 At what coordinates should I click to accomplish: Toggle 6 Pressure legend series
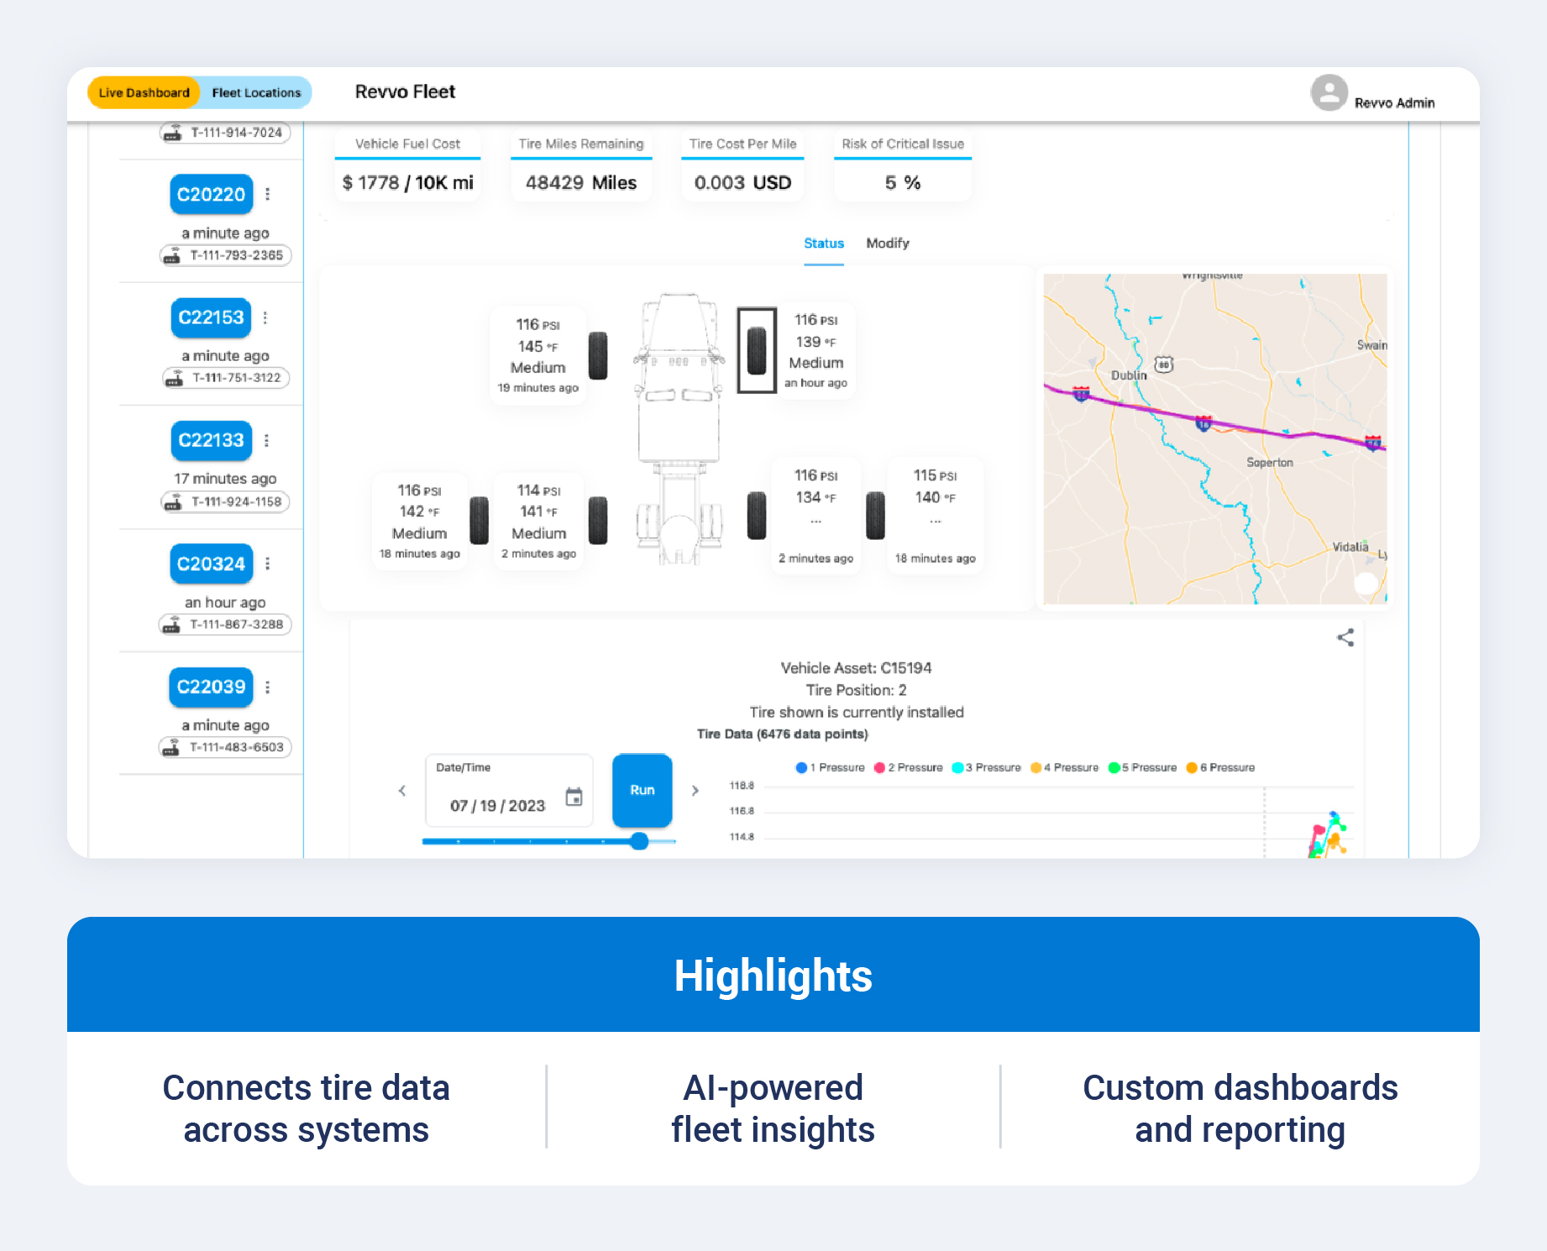[x=1220, y=767]
